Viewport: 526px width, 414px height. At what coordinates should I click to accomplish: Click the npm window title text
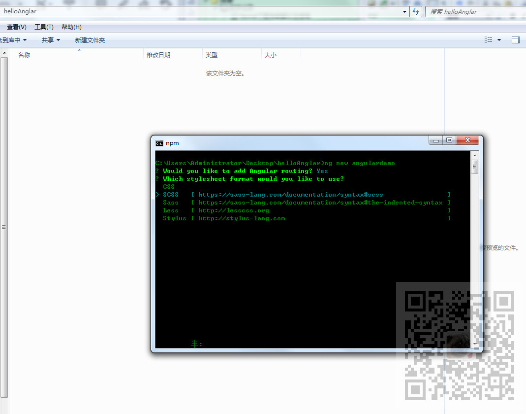pyautogui.click(x=172, y=143)
